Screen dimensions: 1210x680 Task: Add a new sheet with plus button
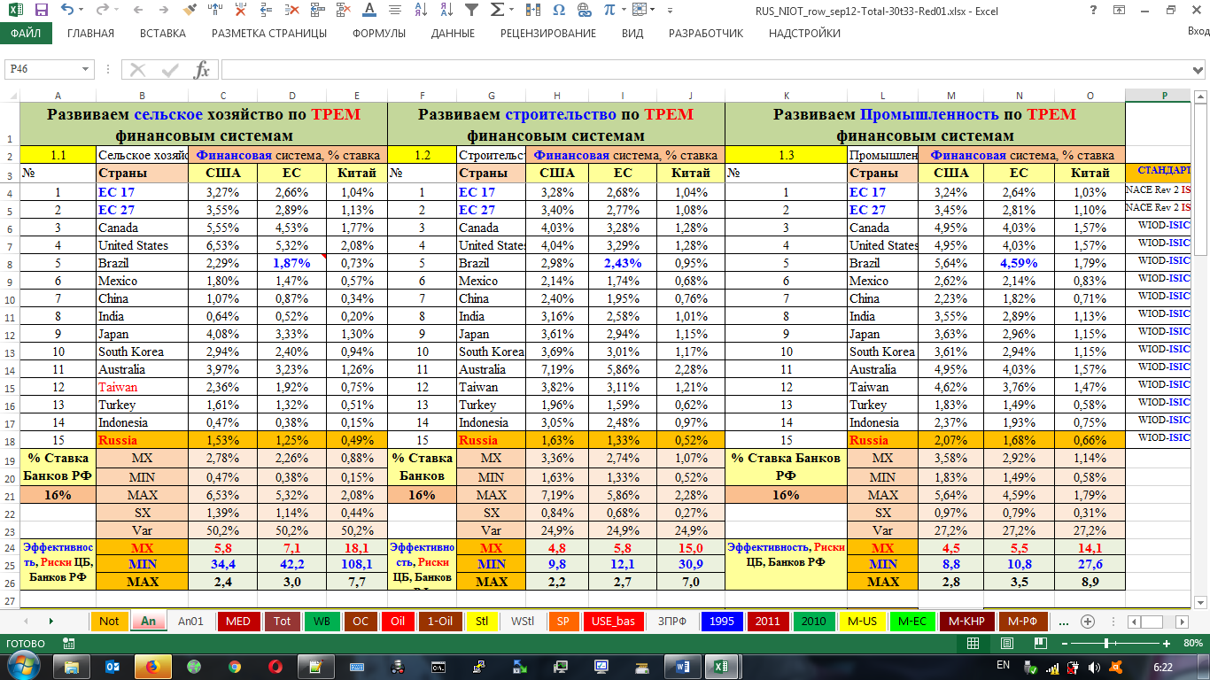pyautogui.click(x=1088, y=621)
